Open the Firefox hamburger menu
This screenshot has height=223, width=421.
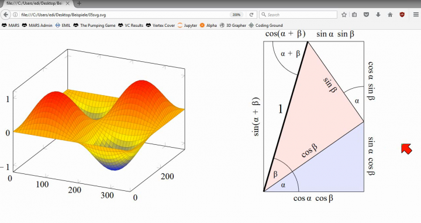point(416,15)
